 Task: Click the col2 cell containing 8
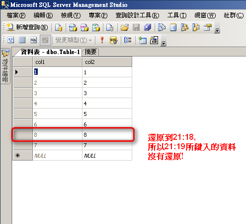pyautogui.click(x=107, y=135)
